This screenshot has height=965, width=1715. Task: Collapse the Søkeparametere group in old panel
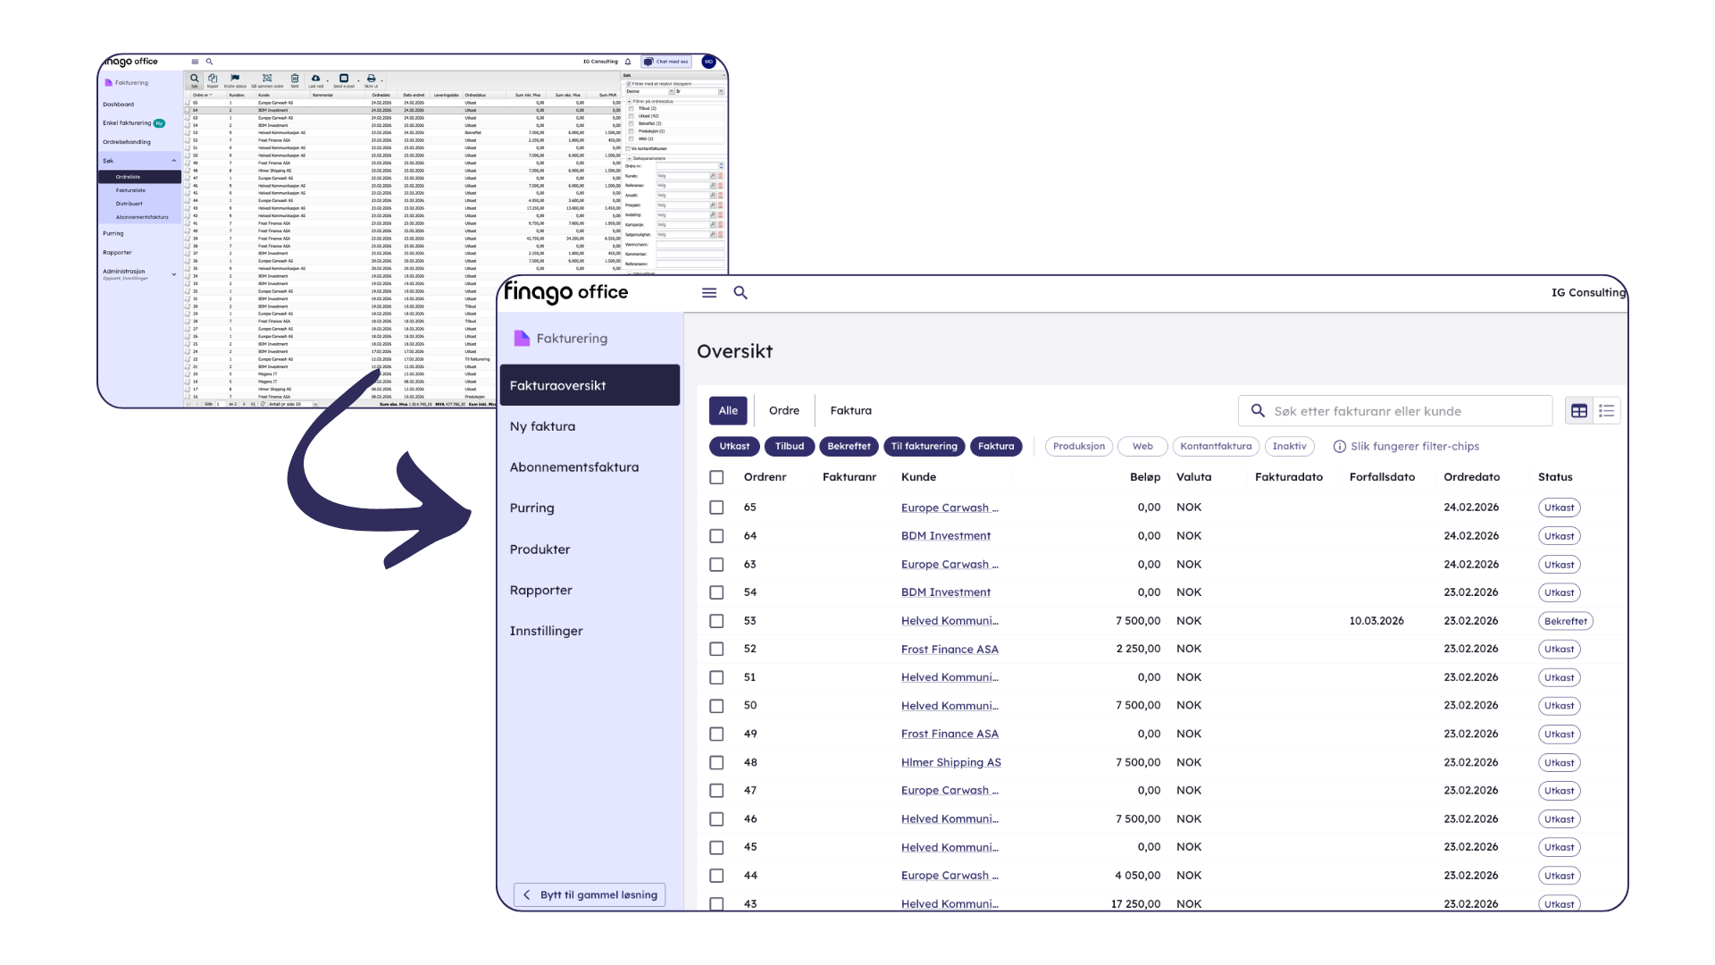(x=629, y=159)
